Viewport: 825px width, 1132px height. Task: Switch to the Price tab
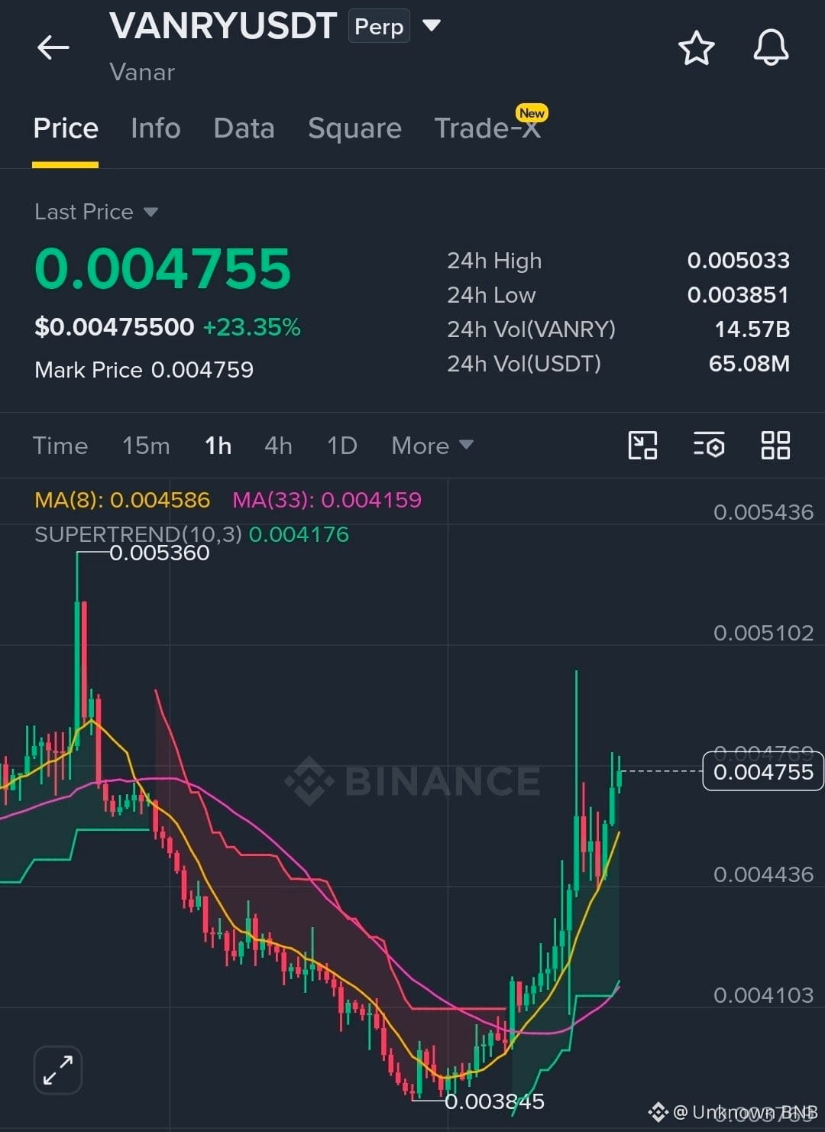(66, 128)
